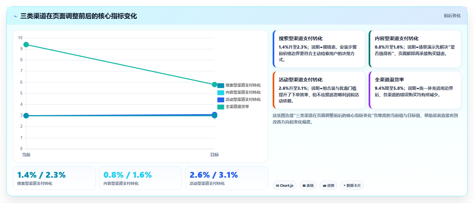Screen dimensions: 474x203
Task: Click the data point near 3 at 当前
Action: pos(26,115)
